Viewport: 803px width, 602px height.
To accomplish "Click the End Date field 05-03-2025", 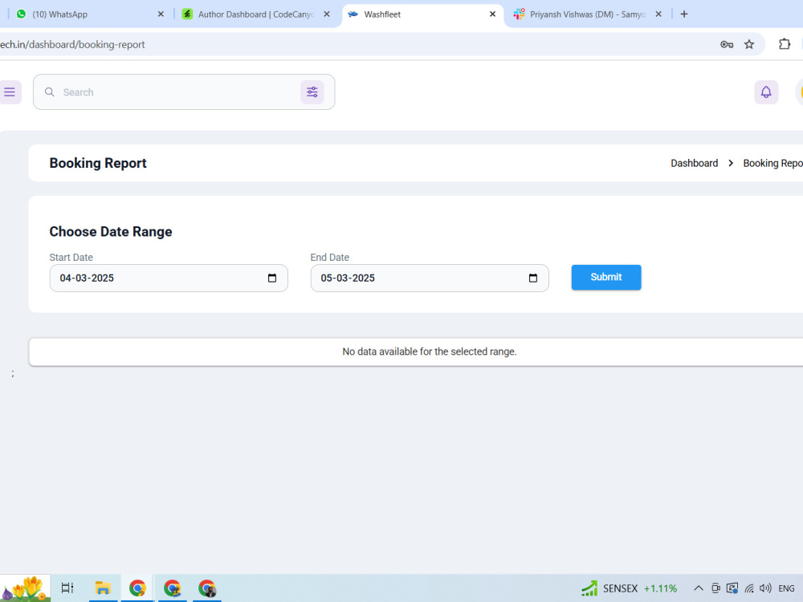I will coord(430,278).
